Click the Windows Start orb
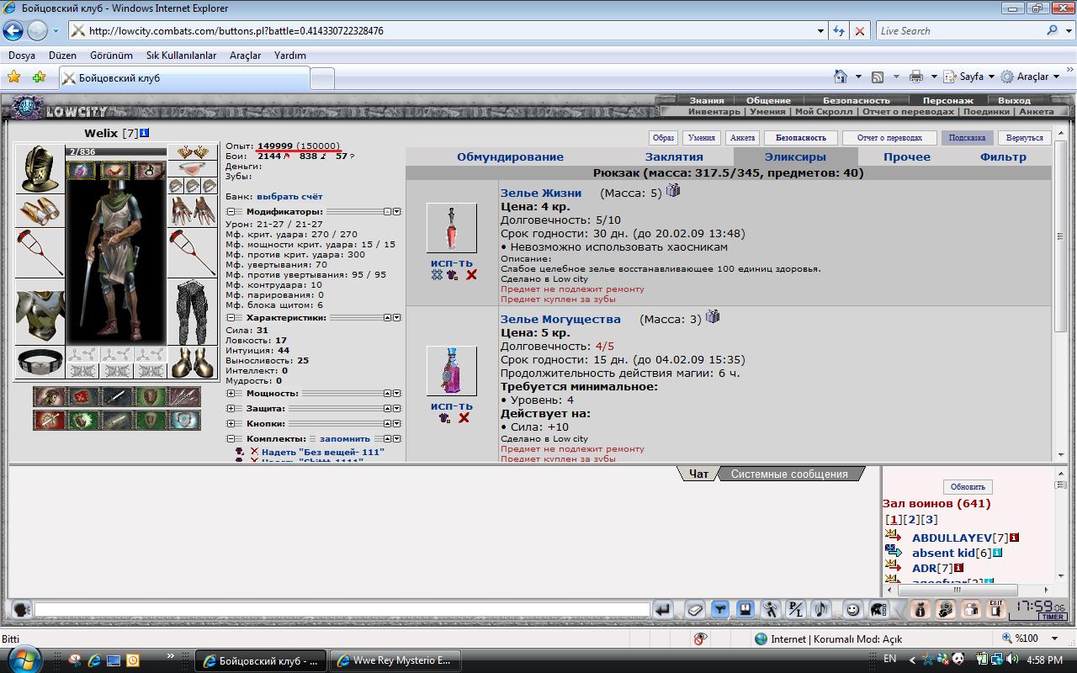 click(x=23, y=659)
